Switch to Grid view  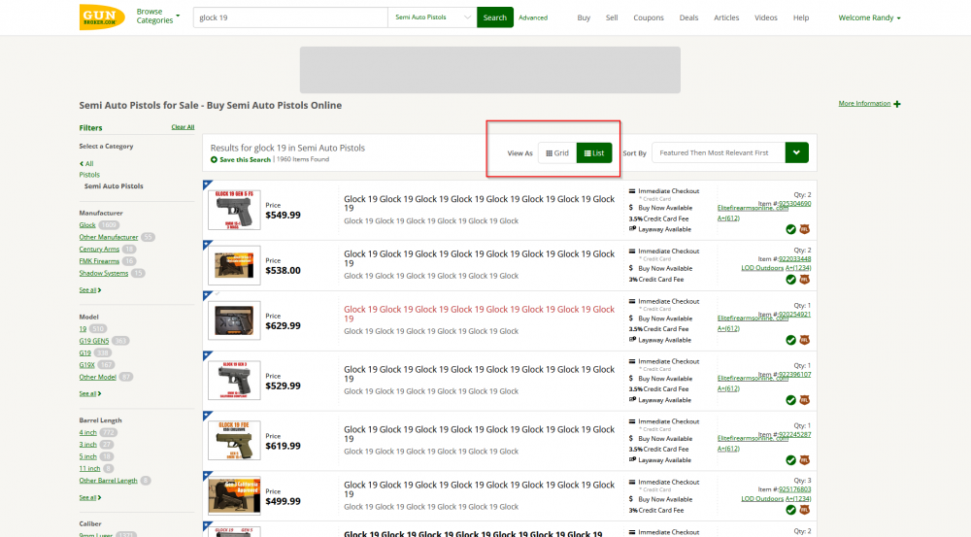(557, 153)
